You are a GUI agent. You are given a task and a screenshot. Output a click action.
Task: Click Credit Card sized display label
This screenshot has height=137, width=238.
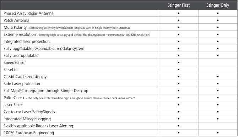25,77
